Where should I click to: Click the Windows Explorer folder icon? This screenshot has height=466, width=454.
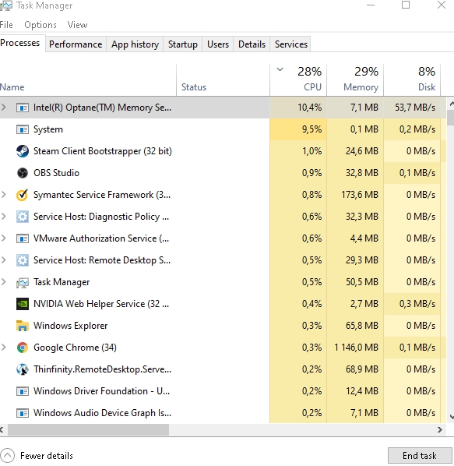[23, 326]
